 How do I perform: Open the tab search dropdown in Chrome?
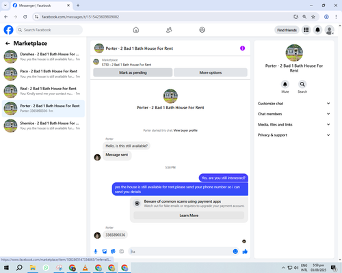pyautogui.click(x=5, y=5)
